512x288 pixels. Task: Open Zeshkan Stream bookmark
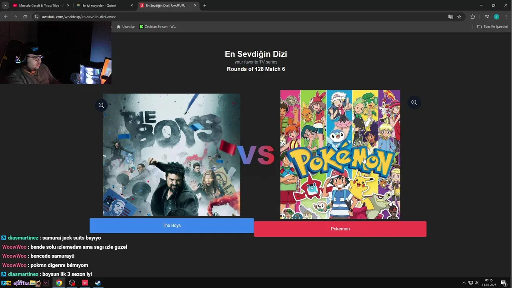[158, 27]
